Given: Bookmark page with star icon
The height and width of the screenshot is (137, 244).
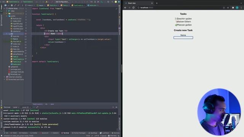Looking at the screenshot, I should click(x=228, y=8).
